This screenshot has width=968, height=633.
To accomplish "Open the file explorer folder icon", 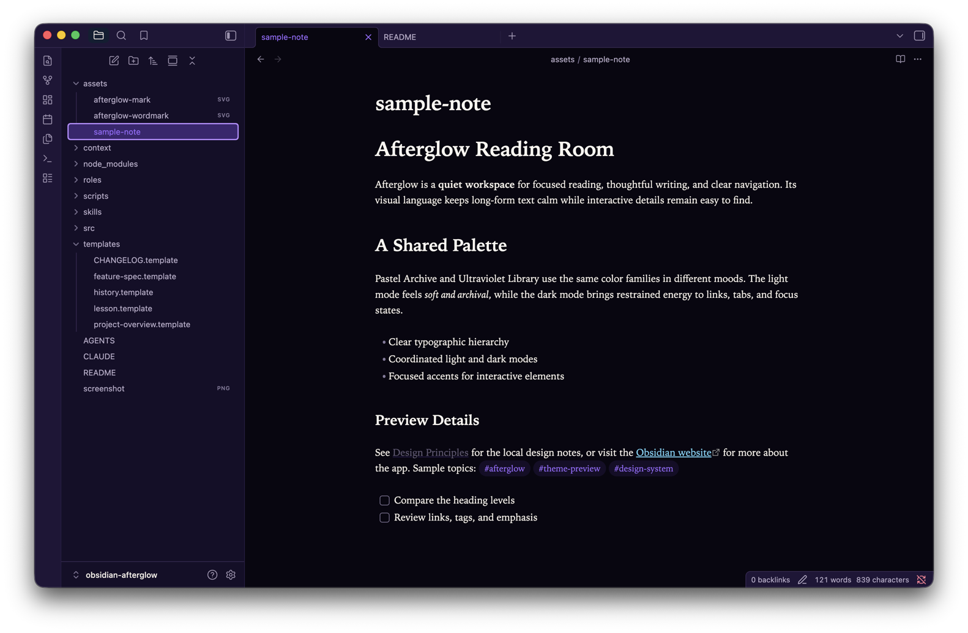I will click(99, 35).
